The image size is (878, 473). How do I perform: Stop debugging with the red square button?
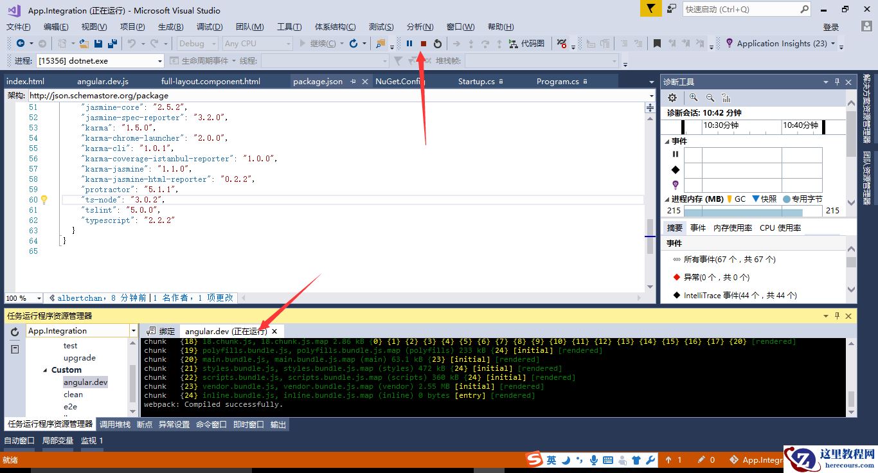point(424,44)
